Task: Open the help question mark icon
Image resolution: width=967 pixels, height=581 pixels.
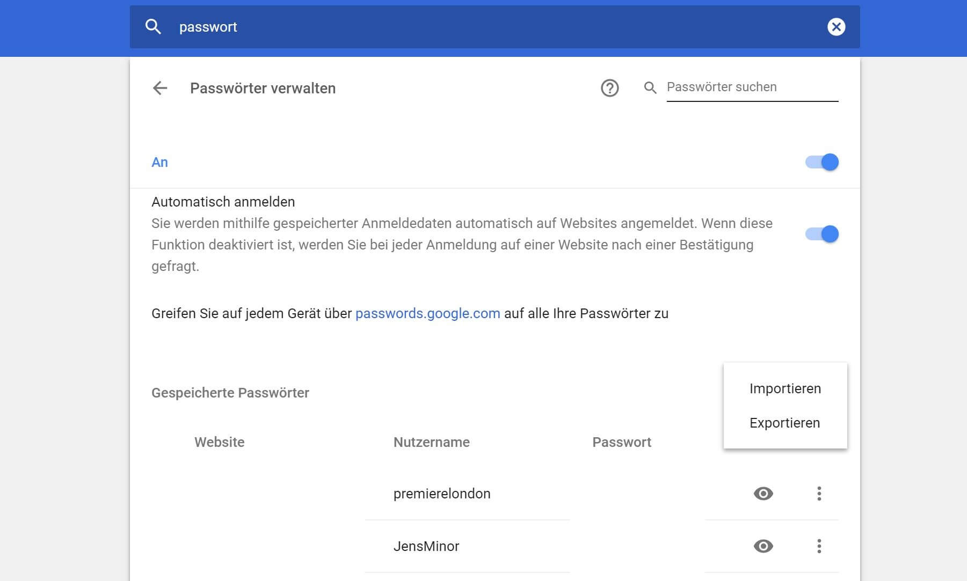Action: pyautogui.click(x=609, y=88)
